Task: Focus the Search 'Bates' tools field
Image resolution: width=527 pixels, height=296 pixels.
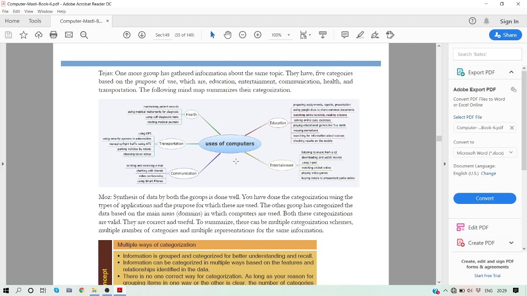Action: point(487,54)
